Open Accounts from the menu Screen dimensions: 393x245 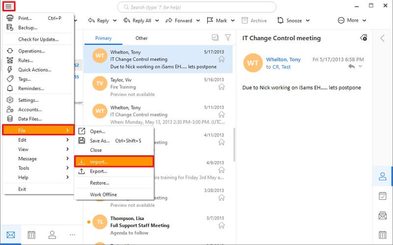38,109
